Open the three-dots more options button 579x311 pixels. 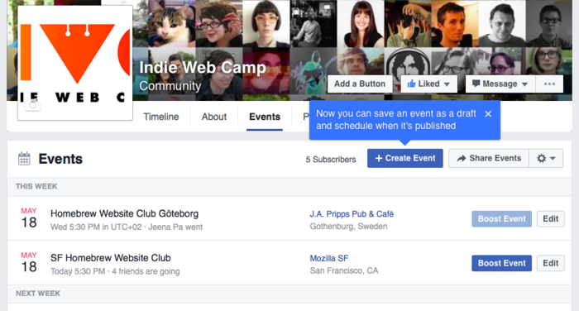[x=549, y=84]
